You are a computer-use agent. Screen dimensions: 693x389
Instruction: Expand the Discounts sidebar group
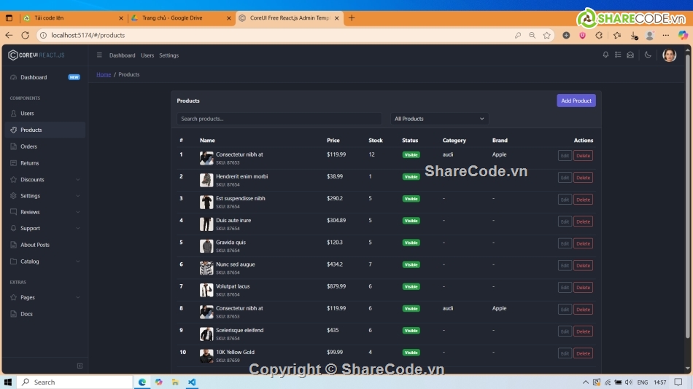tap(44, 179)
